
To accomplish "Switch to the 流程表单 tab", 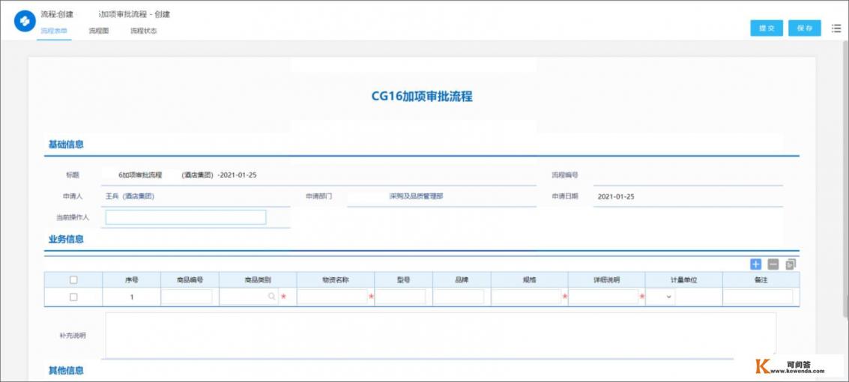I will [54, 31].
